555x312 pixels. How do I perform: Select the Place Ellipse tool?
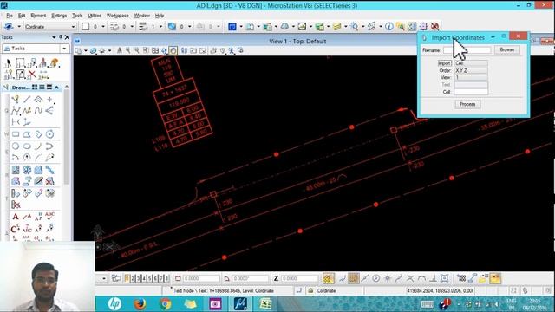(27, 146)
